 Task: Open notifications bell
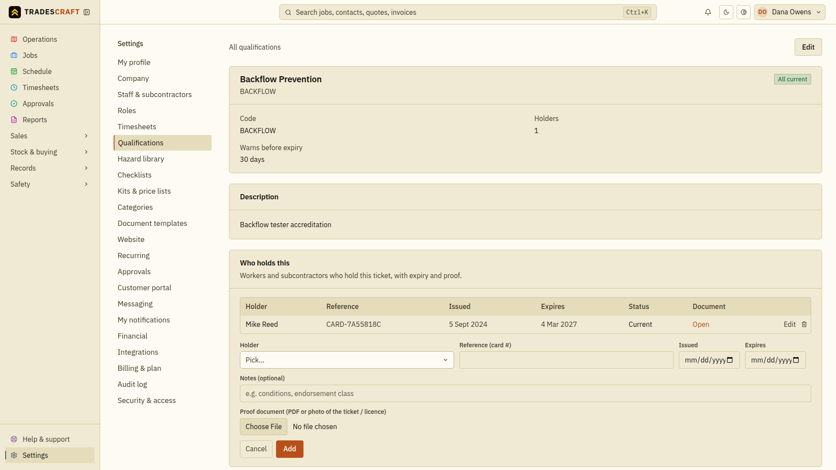click(x=708, y=12)
